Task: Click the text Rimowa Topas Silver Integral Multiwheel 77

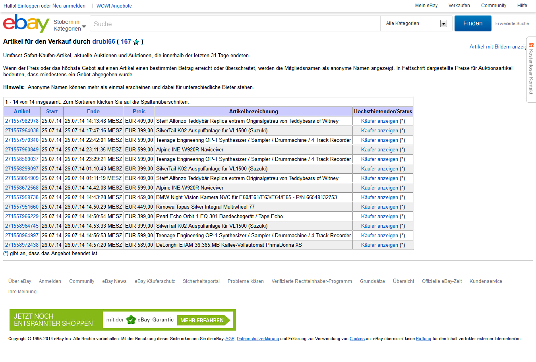Action: pos(205,207)
